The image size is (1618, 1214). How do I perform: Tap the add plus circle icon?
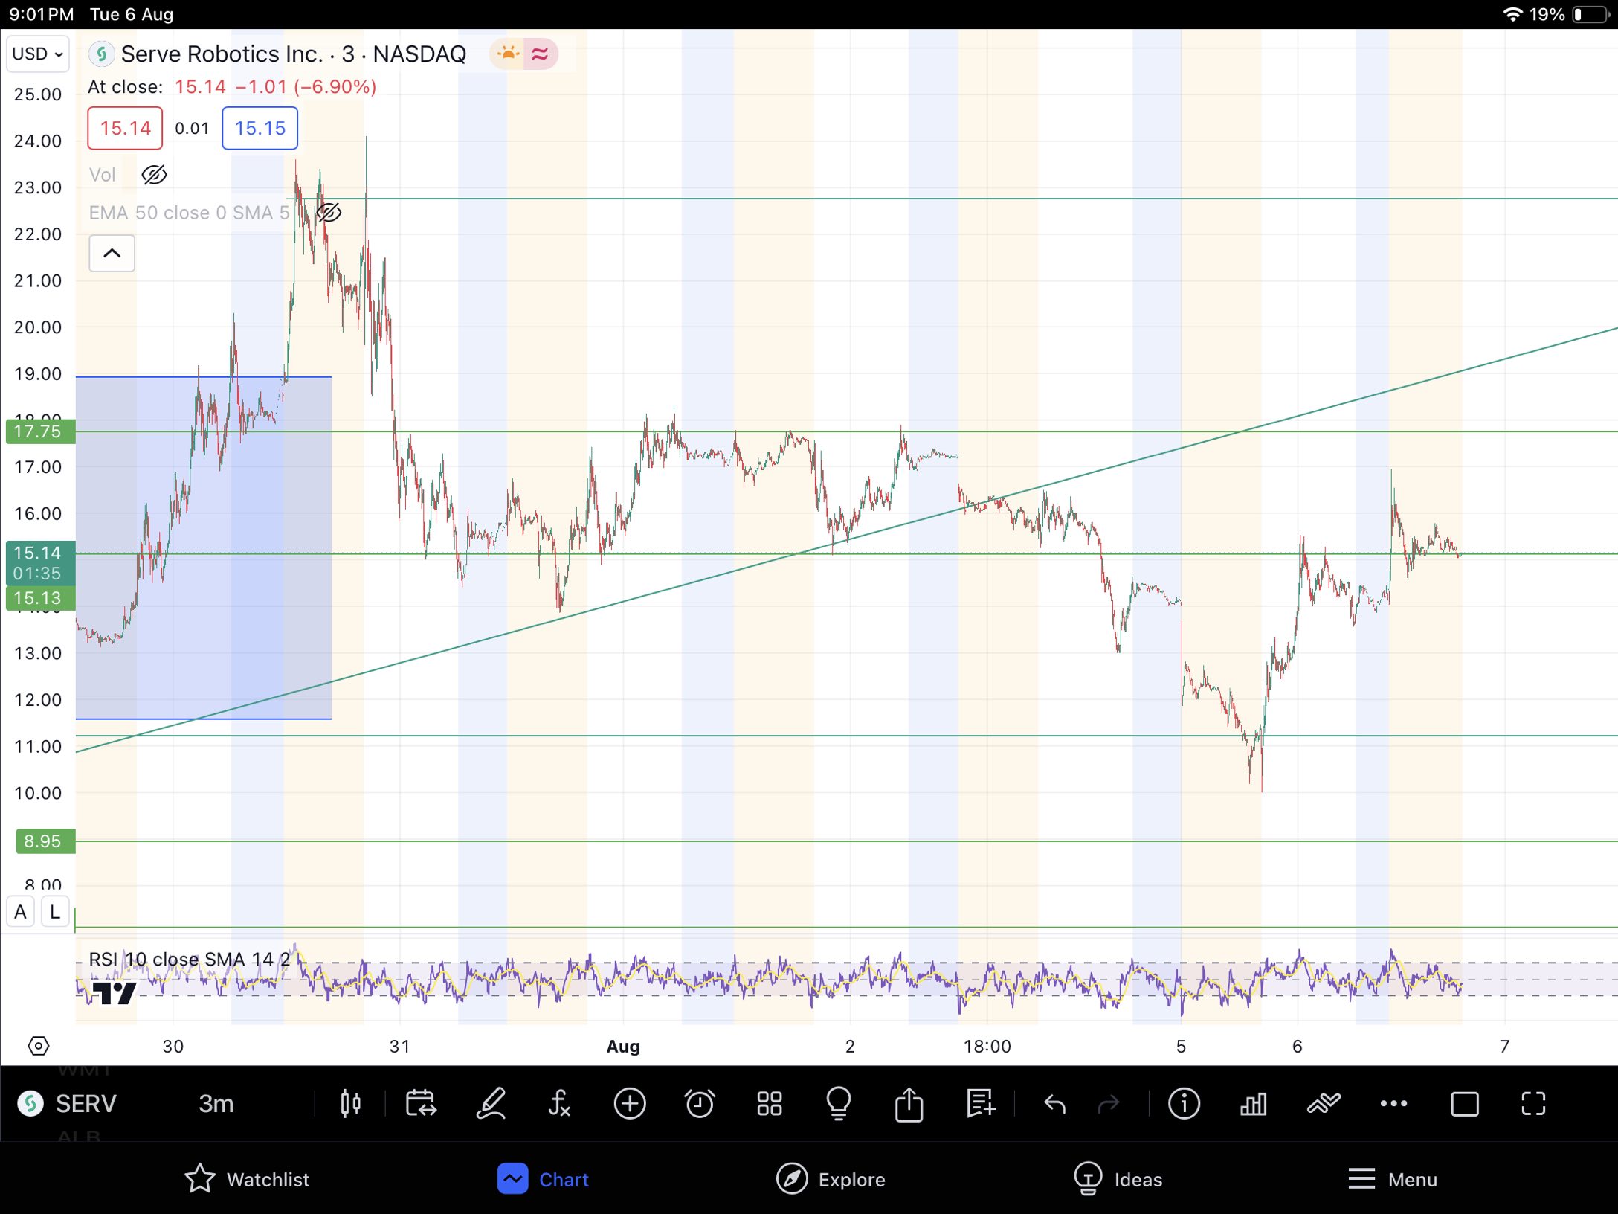click(630, 1104)
